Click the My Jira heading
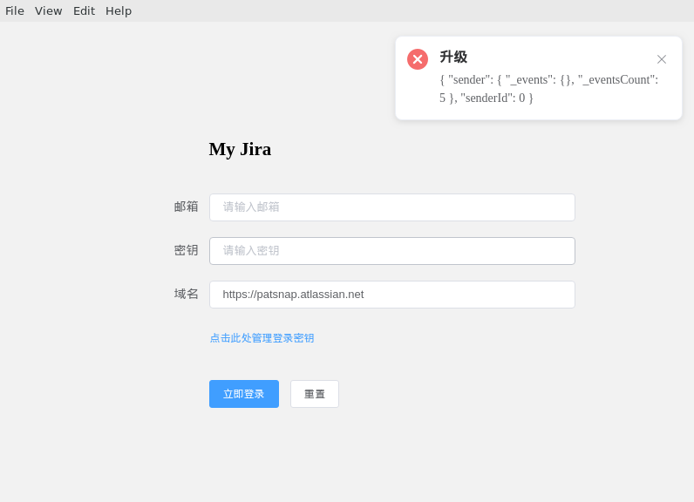The height and width of the screenshot is (502, 694). [240, 149]
